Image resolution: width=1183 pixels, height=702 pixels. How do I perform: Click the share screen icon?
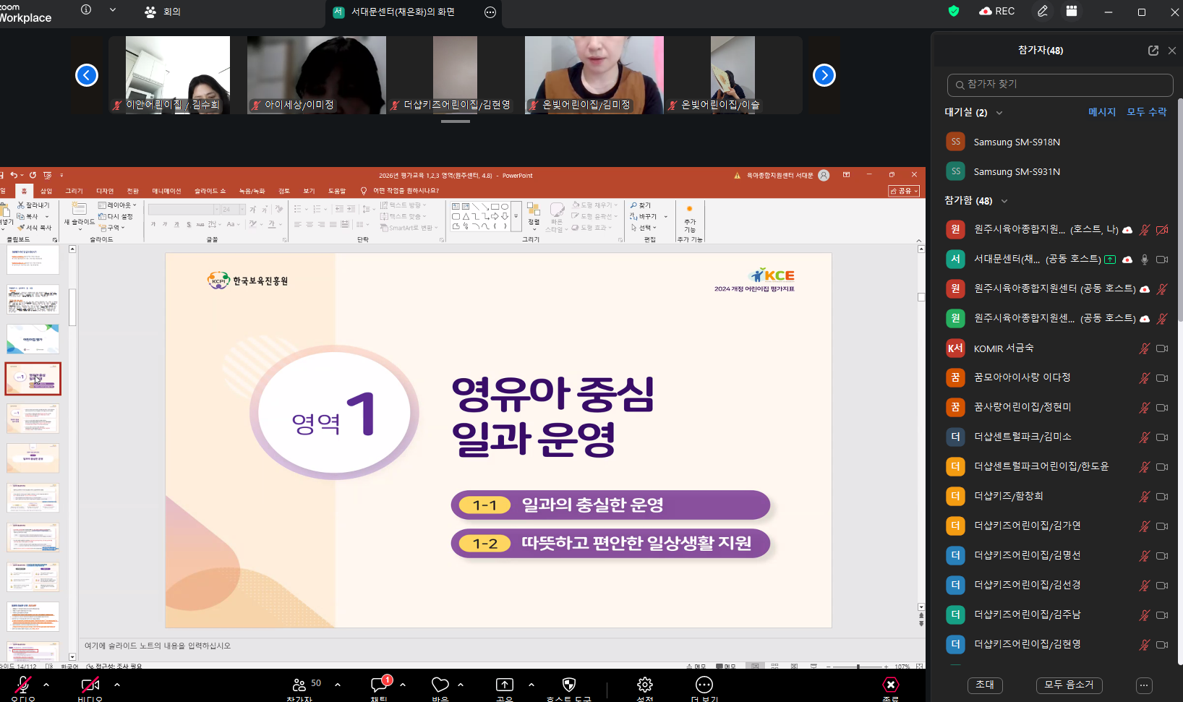point(504,685)
